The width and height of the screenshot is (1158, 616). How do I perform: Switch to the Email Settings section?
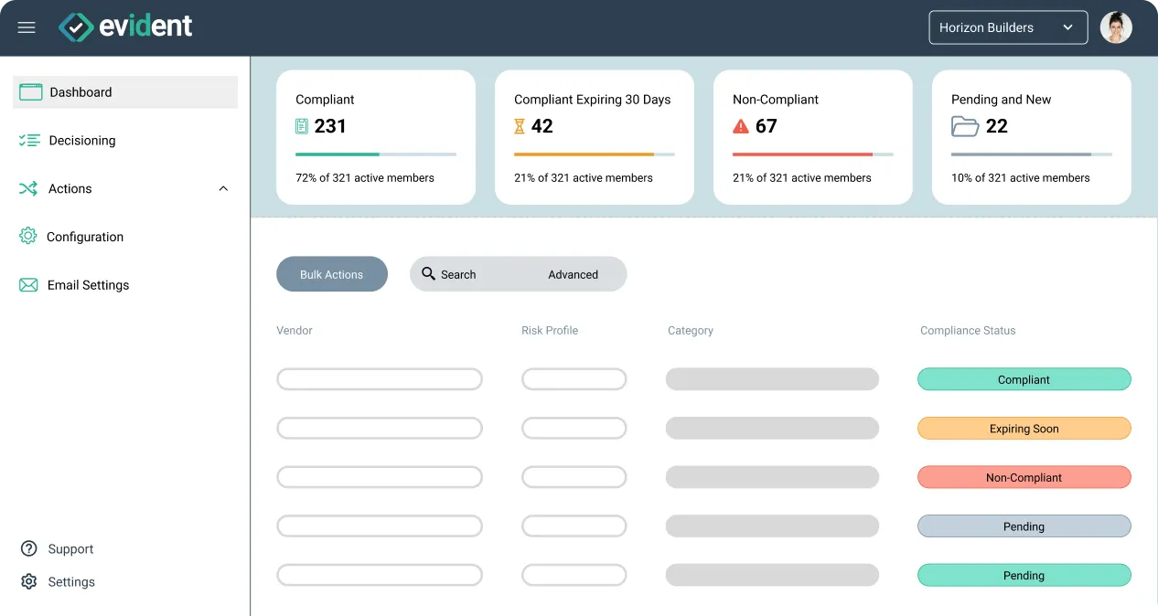pos(88,284)
